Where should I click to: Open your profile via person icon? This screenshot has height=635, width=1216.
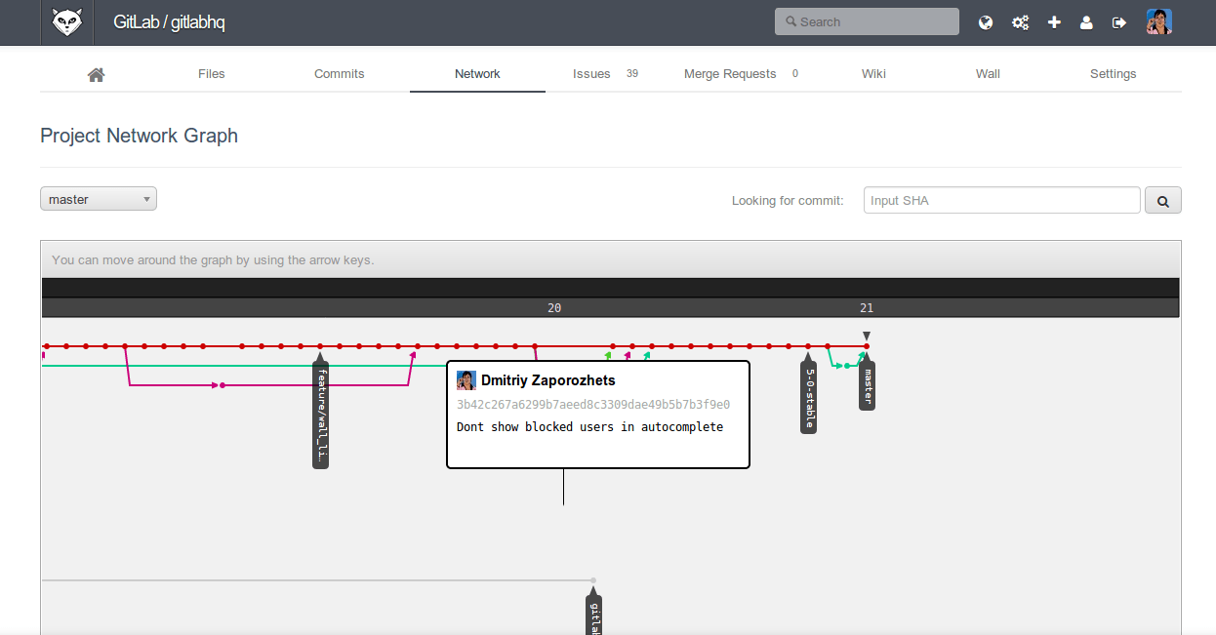(1086, 20)
